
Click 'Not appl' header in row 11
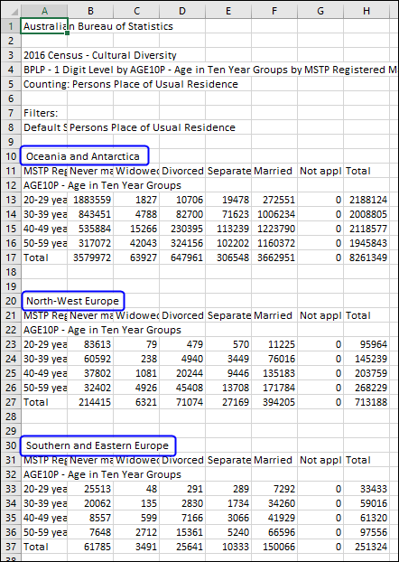coord(320,171)
